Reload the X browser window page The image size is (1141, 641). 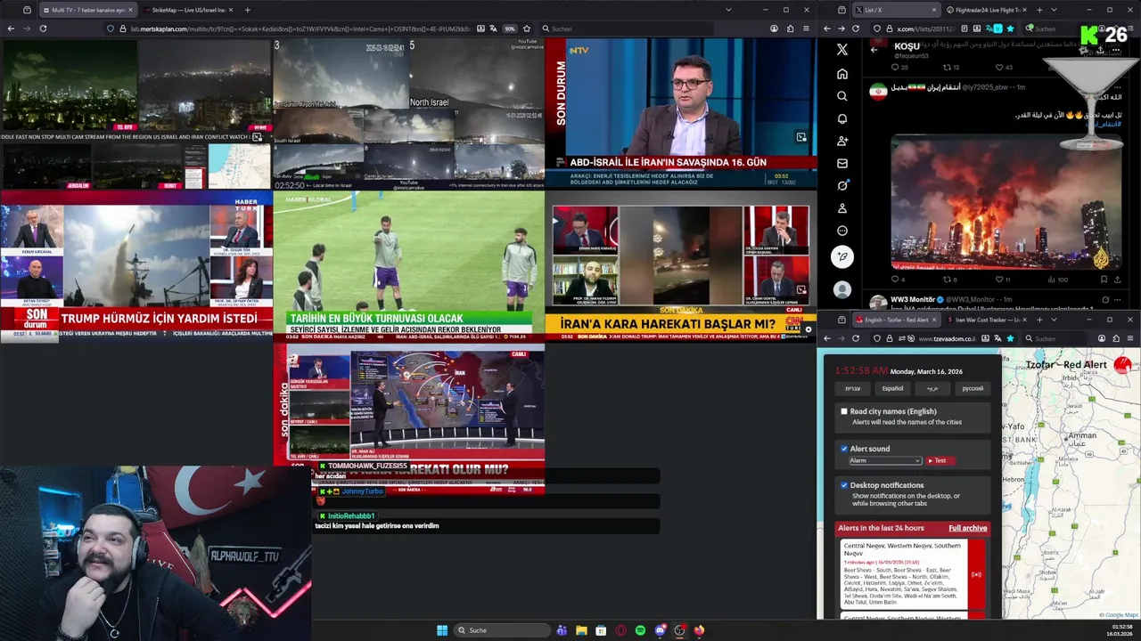tap(856, 28)
